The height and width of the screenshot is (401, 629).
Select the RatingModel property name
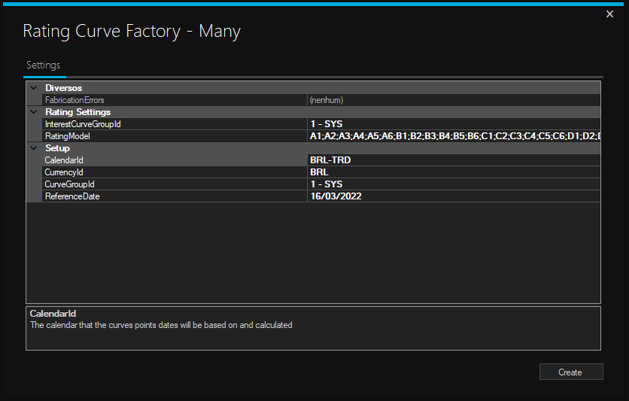point(68,136)
